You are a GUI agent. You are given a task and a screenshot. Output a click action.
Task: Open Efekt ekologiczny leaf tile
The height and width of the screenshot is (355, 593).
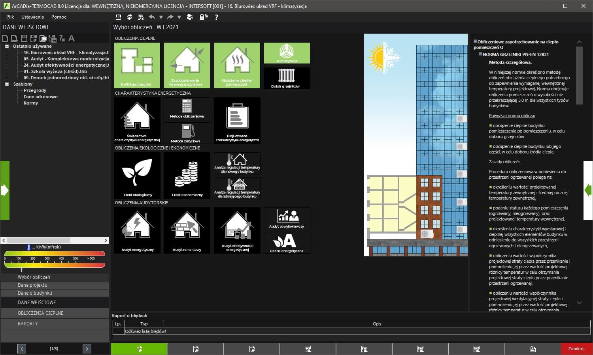point(137,175)
